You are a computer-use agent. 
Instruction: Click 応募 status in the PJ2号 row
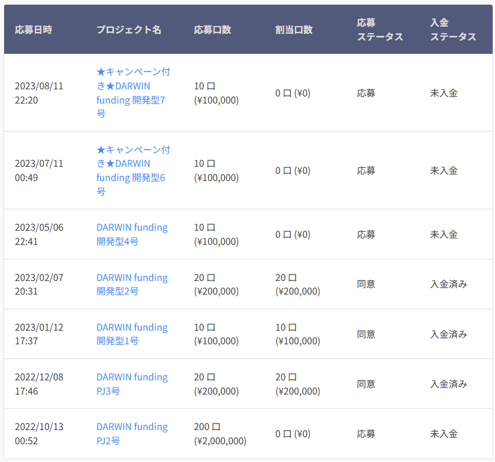366,434
